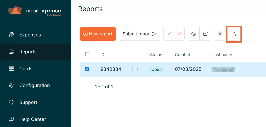Toggle the eye view icon
Screen dimensions: 266x127
click(194, 34)
